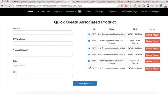The width and height of the screenshot is (168, 94).
Task: Switch to the 'Dash' browser tab
Action: pos(112,2)
